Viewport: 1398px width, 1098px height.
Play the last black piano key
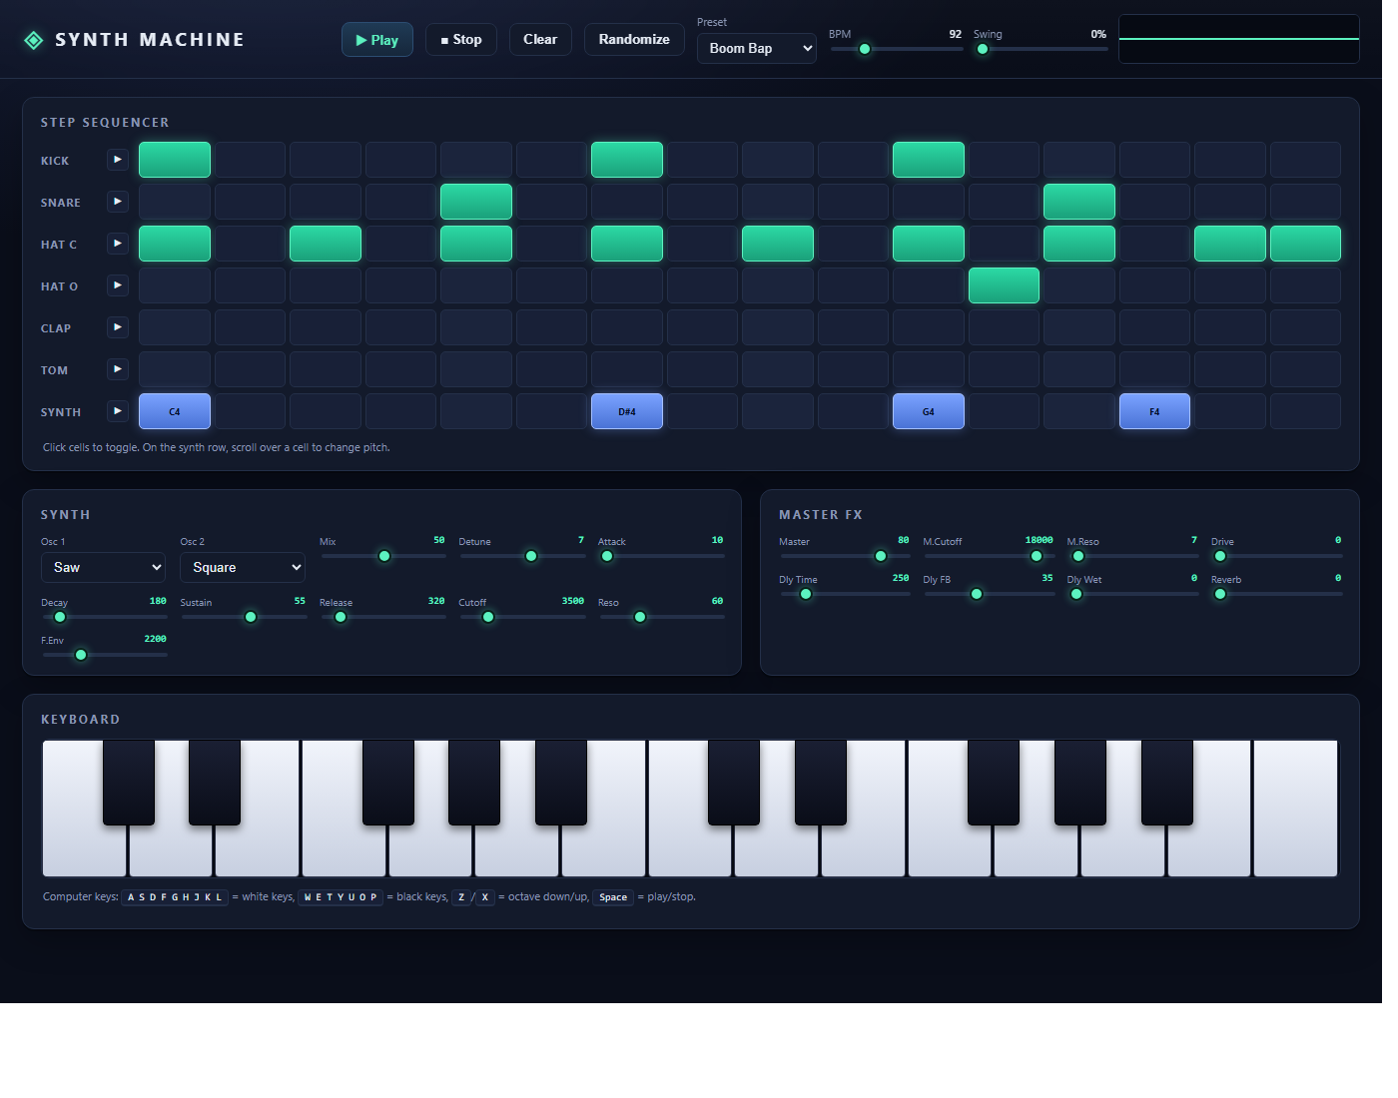pos(1167,783)
